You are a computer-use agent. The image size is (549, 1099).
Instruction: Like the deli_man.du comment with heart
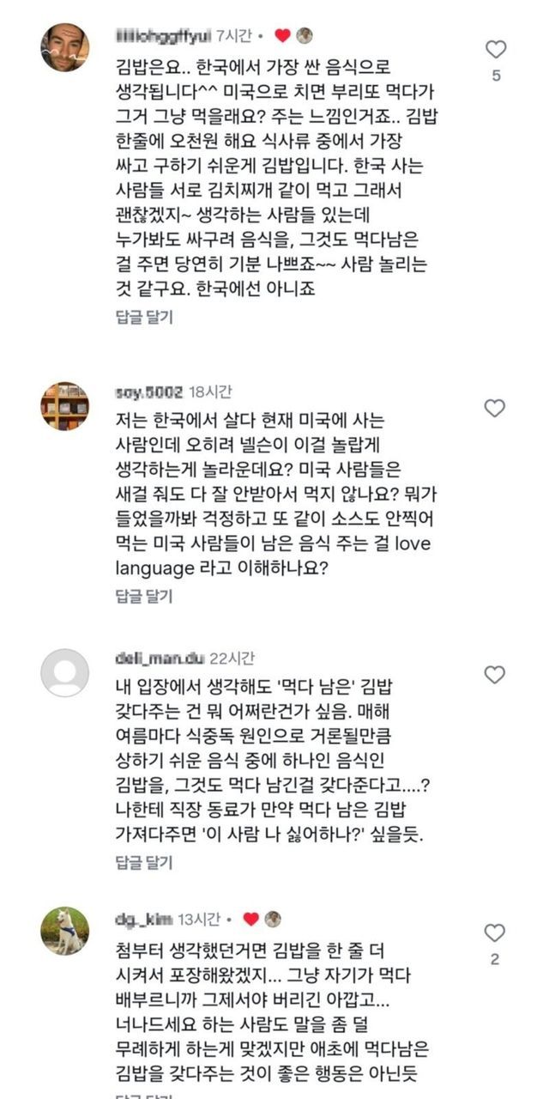495,675
